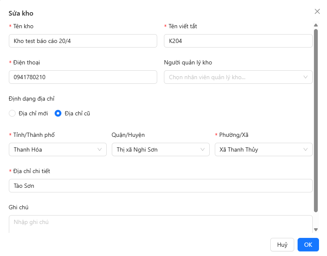The height and width of the screenshot is (256, 327).
Task: Open Thanh Hóa province dropdown
Action: tap(58, 149)
